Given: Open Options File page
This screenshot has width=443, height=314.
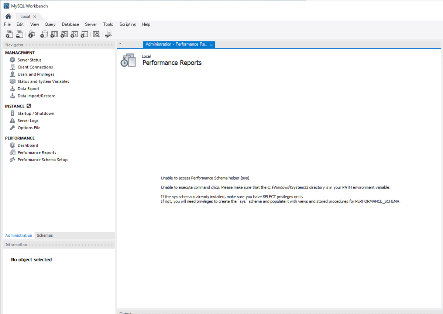Looking at the screenshot, I should point(29,128).
